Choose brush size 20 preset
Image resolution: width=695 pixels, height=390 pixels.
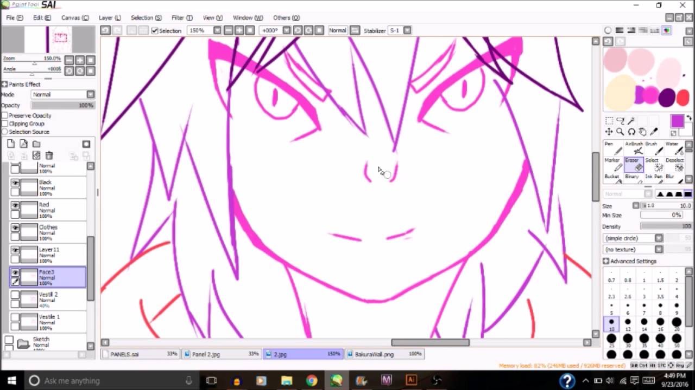(677, 324)
